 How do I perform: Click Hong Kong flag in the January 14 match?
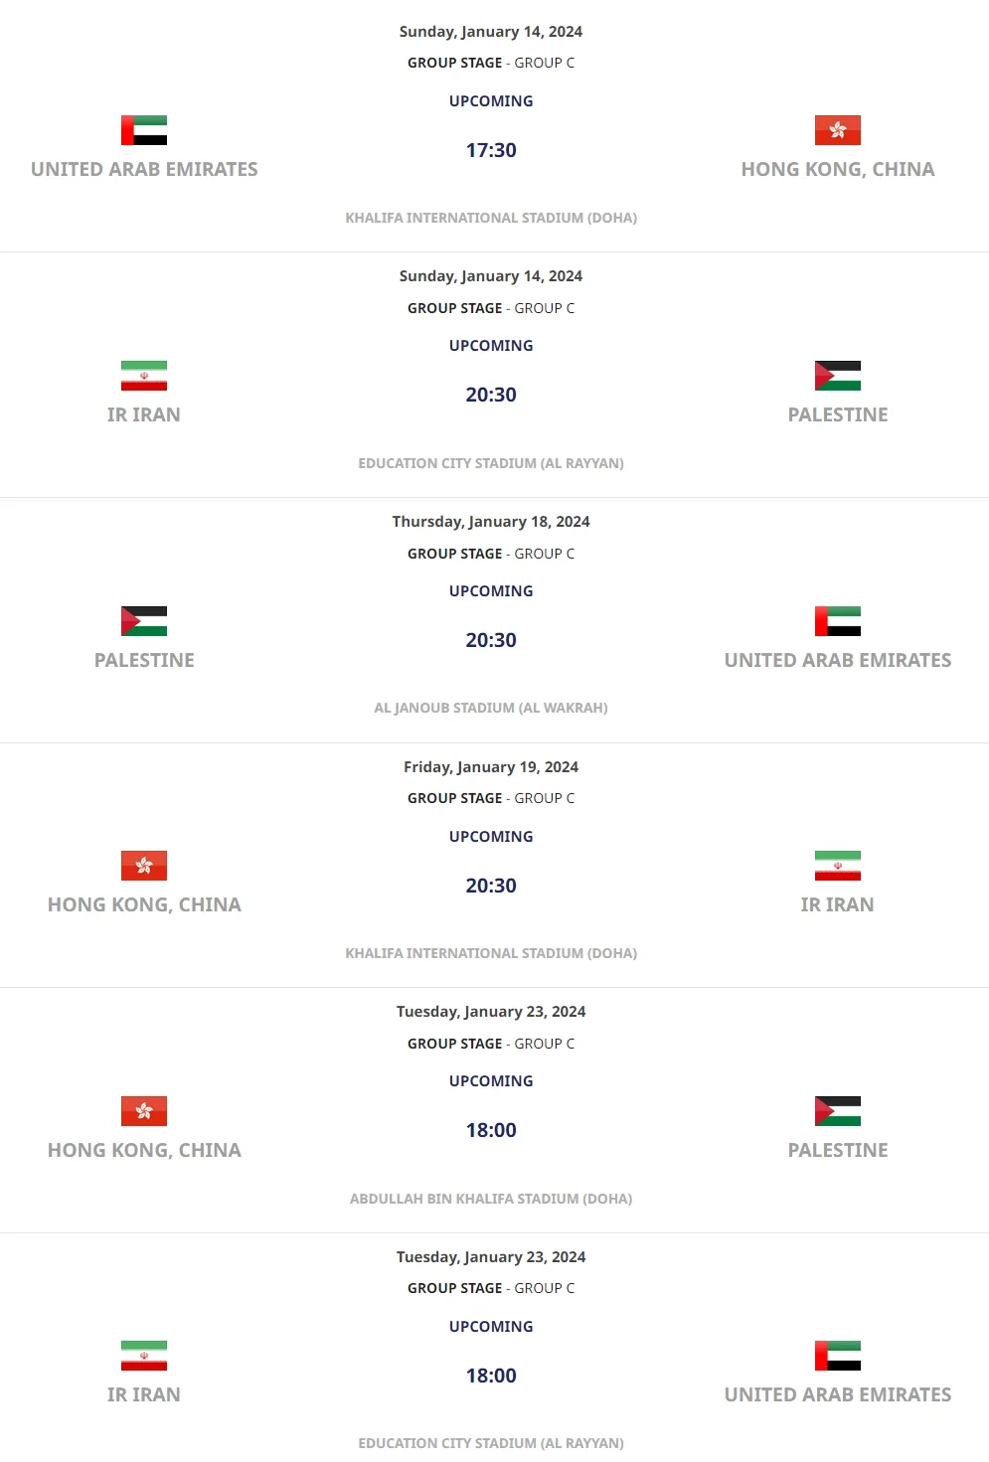pos(837,130)
